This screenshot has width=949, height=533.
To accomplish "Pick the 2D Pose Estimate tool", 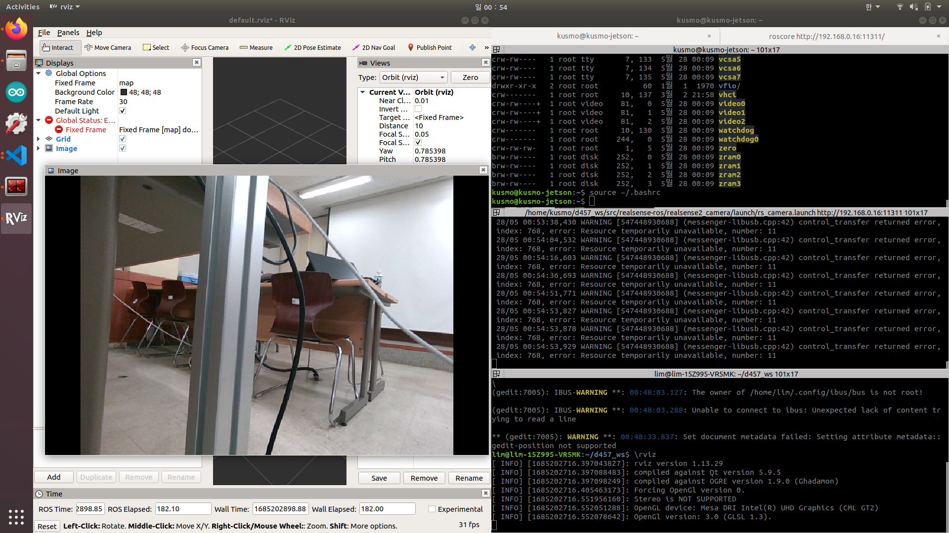I will (312, 47).
